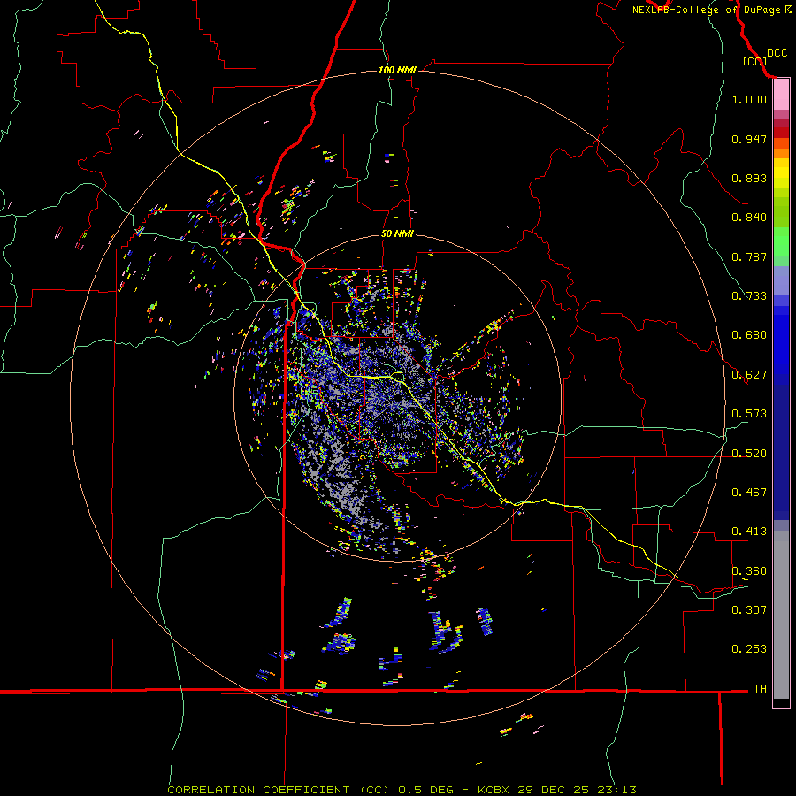Click the 0.307 color scale value
Viewport: 796px width, 796px height.
[x=749, y=610]
